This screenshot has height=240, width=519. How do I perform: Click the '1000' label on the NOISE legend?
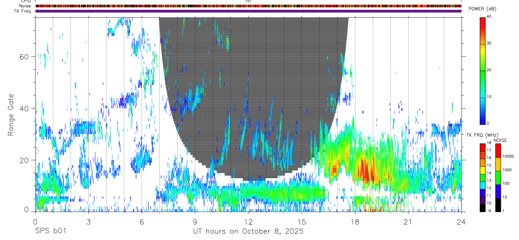tap(507, 170)
